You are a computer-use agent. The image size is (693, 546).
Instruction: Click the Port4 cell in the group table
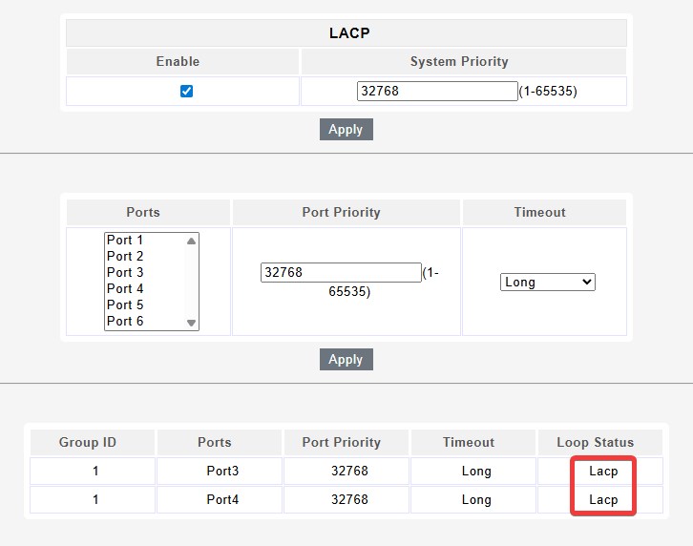click(x=220, y=500)
